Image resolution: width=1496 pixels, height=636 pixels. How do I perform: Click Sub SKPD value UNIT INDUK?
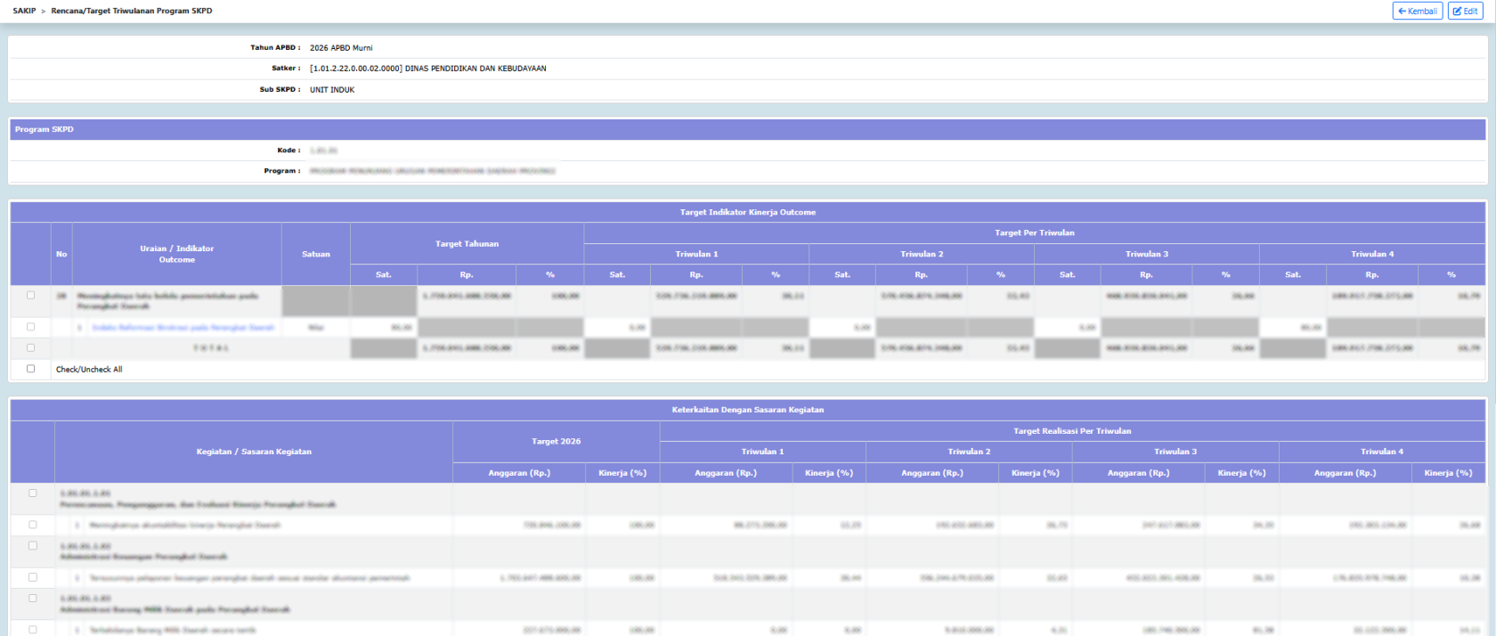pos(332,90)
